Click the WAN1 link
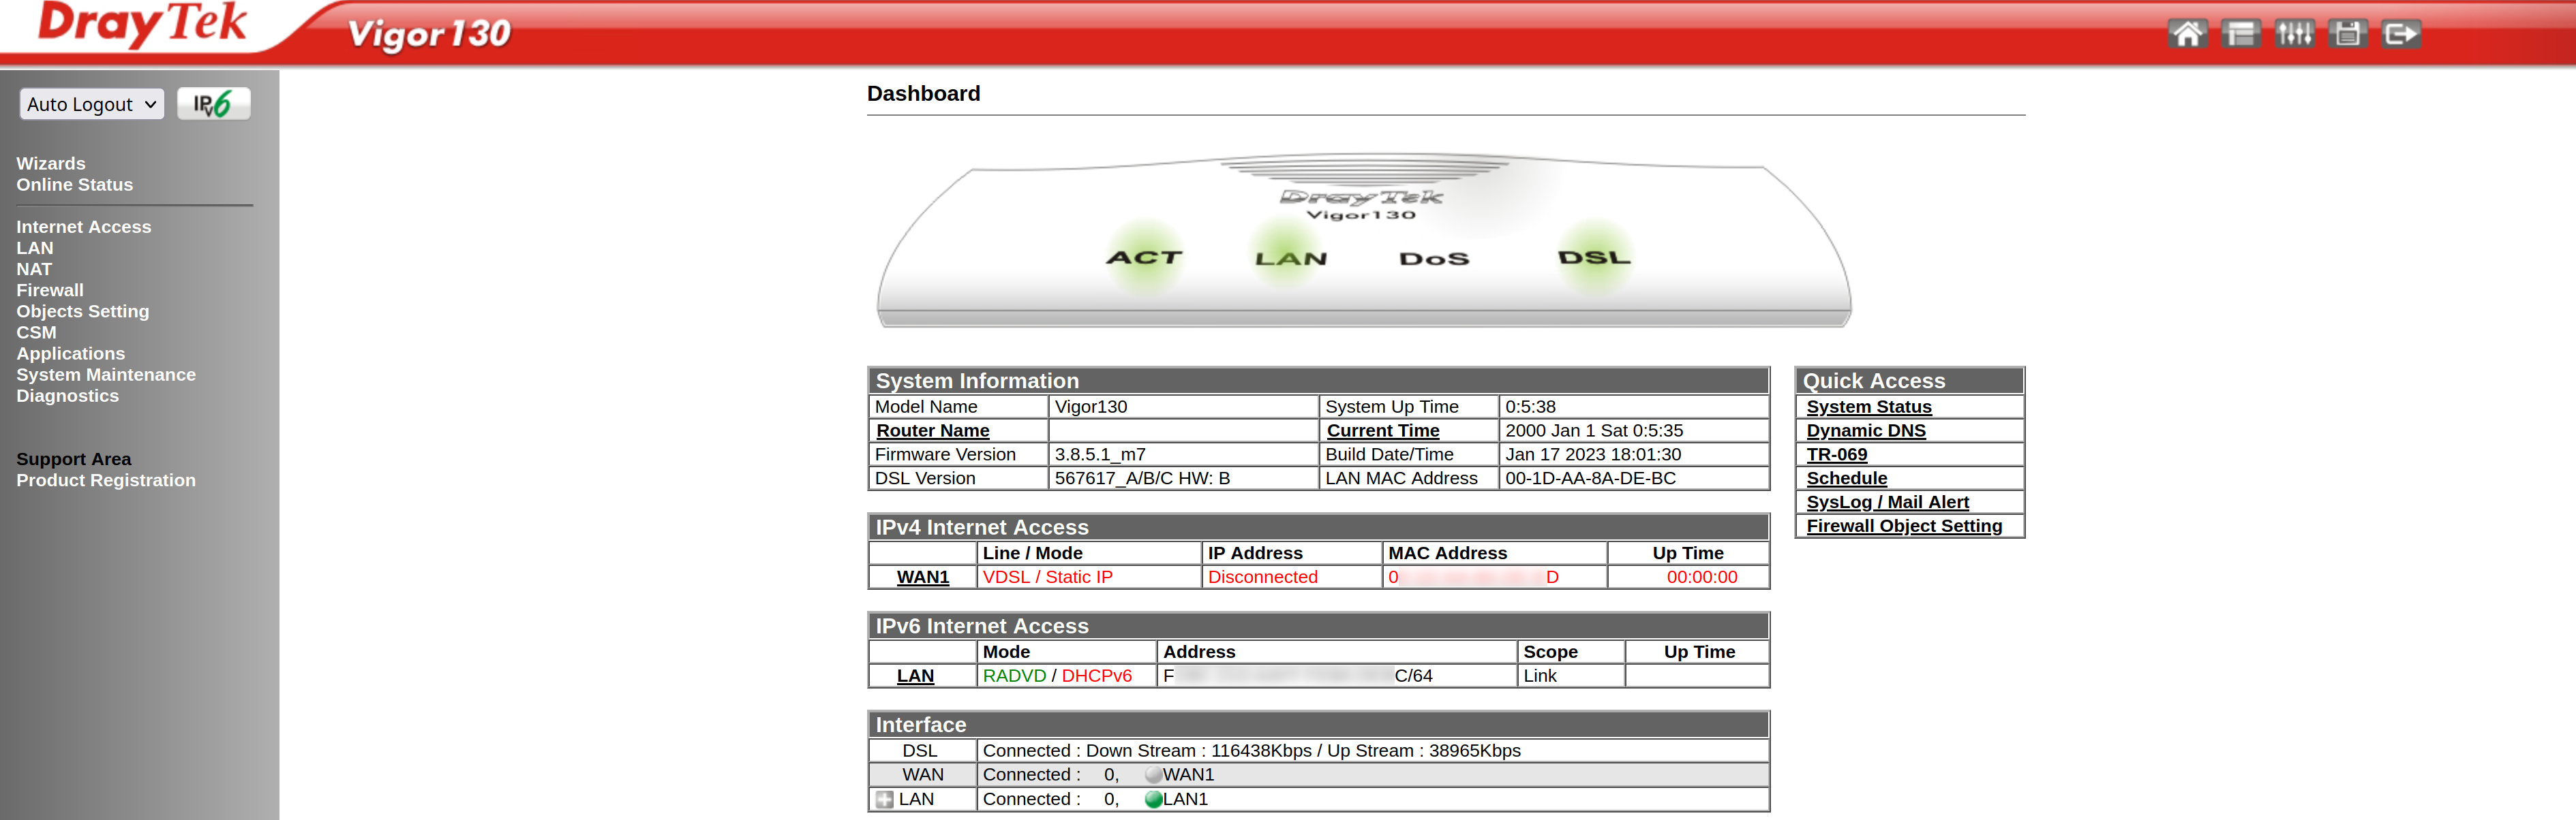The width and height of the screenshot is (2576, 820). tap(922, 578)
